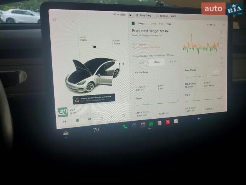This screenshot has width=246, height=185.
Task: Open the Since Charge card
Action: coord(203,79)
